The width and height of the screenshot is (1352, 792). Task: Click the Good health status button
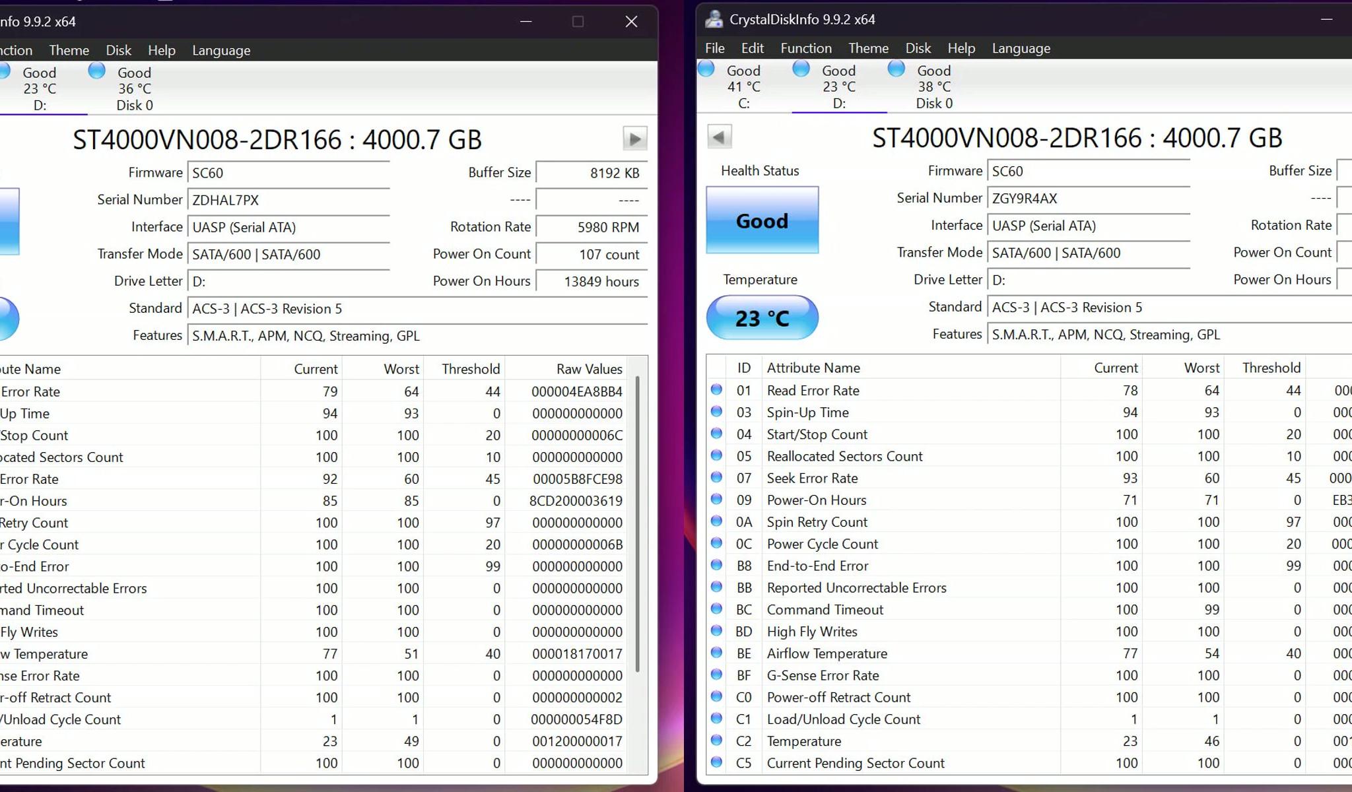(x=762, y=220)
